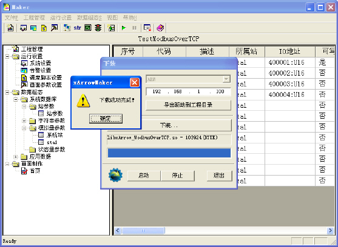Click the horizontal scrollbar right arrow
The height and width of the screenshot is (247, 338).
click(x=330, y=231)
